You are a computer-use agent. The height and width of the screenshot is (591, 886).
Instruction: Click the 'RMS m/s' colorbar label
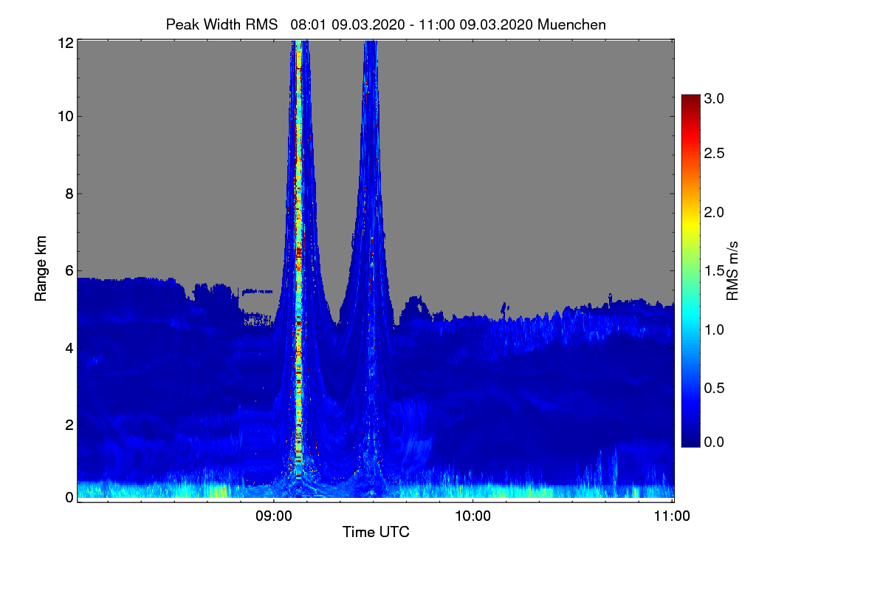[x=733, y=270]
